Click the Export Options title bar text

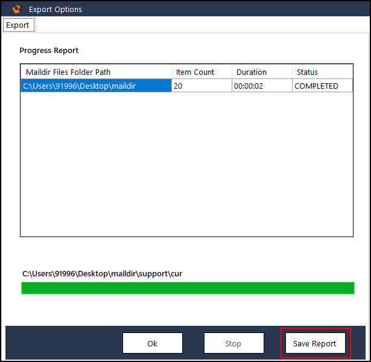pyautogui.click(x=55, y=9)
